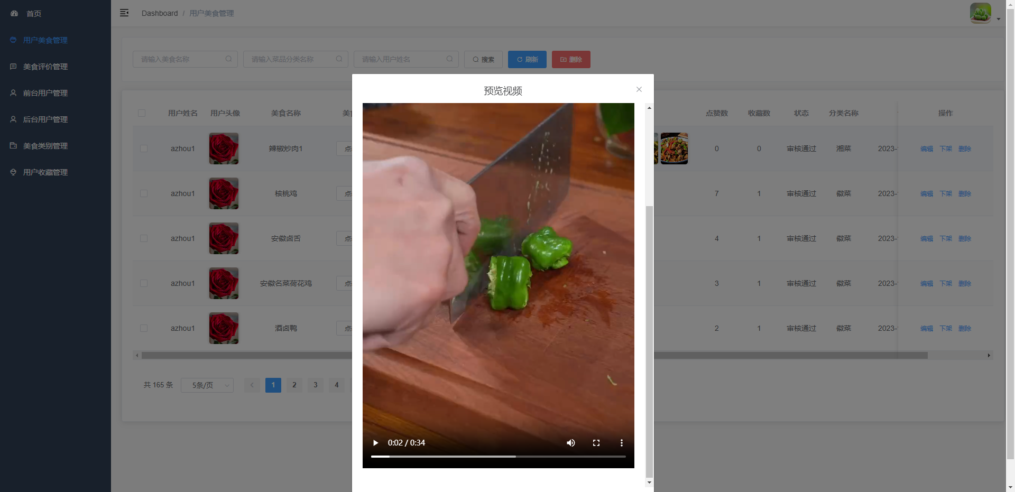The width and height of the screenshot is (1015, 492).
Task: Open video more options menu
Action: pos(622,443)
